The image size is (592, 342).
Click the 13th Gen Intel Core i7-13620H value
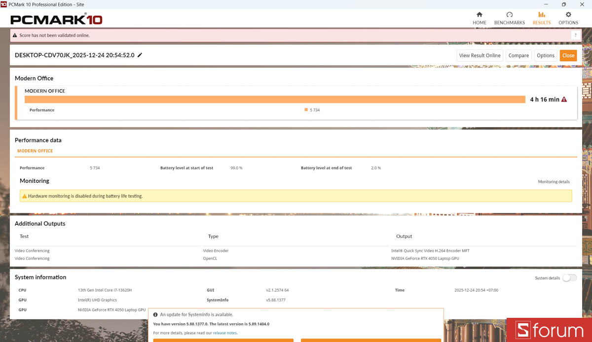(x=105, y=290)
